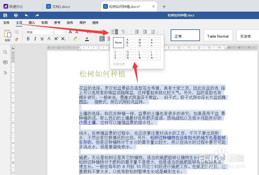259x175 pixels.
Task: Click the numbered list icon
Action: click(x=112, y=32)
